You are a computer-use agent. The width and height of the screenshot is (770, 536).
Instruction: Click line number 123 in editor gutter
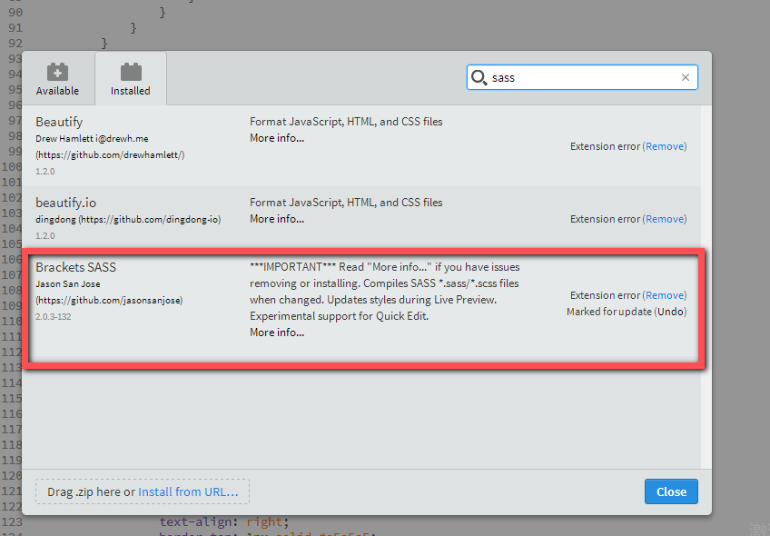coord(12,521)
